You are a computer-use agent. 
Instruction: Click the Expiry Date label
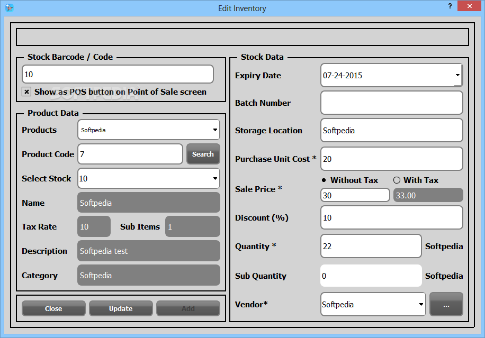(258, 76)
